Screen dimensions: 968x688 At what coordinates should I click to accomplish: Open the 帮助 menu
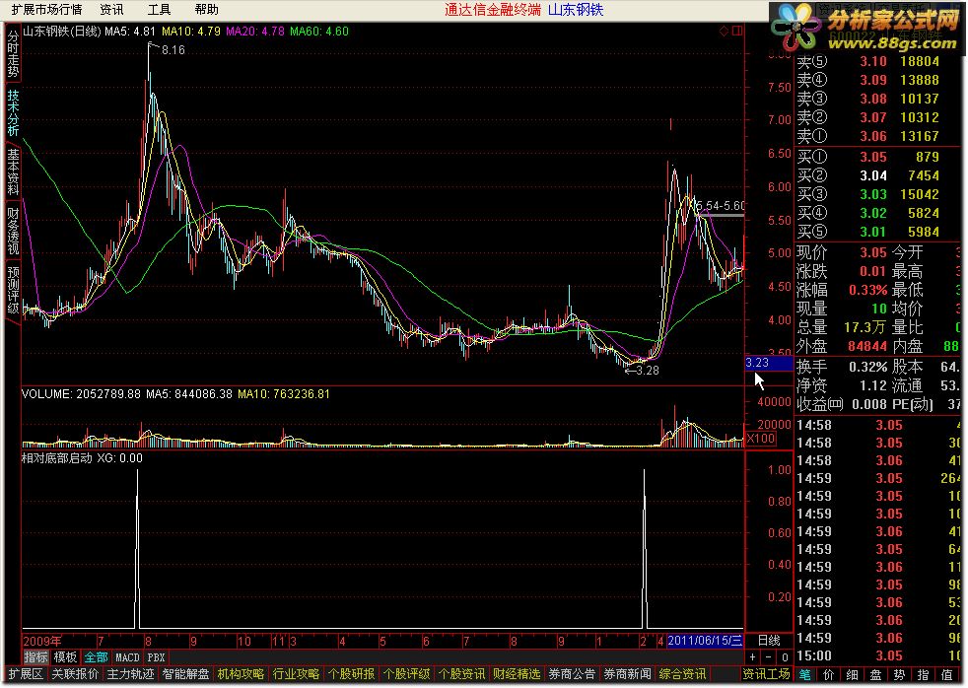(207, 9)
